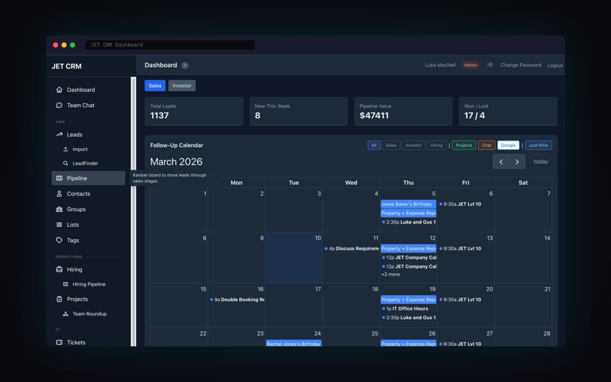Screen dimensions: 611x382
Task: Open Team Chat via its speech bubble icon
Action: click(59, 105)
